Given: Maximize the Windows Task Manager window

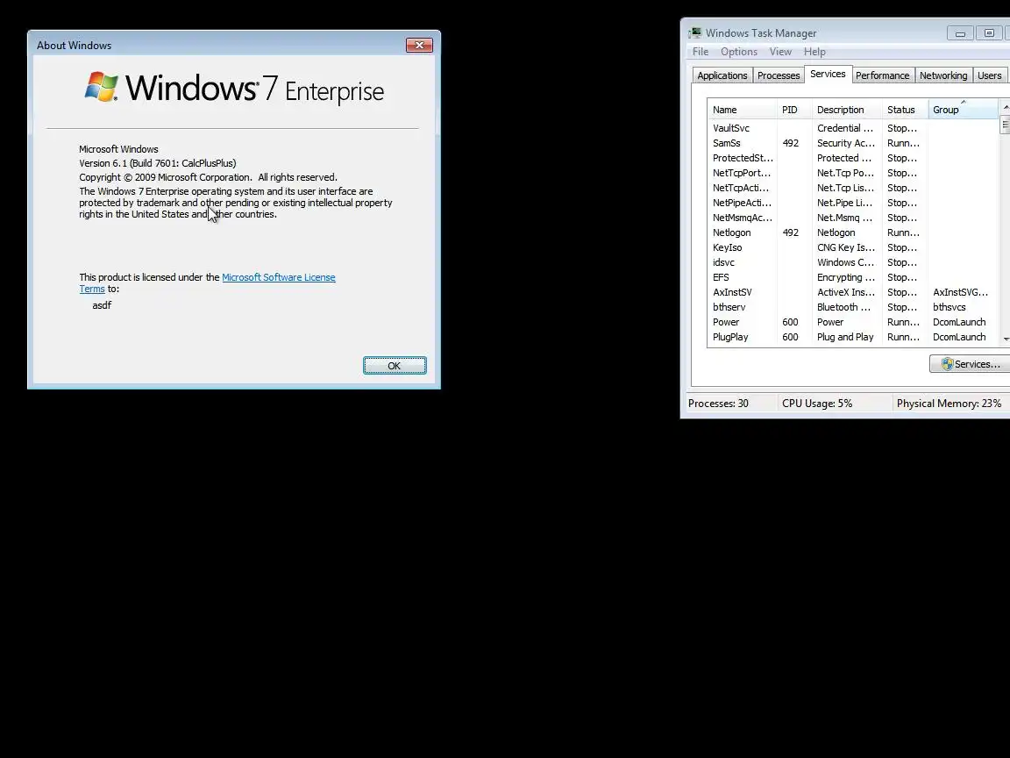Looking at the screenshot, I should click(x=989, y=32).
